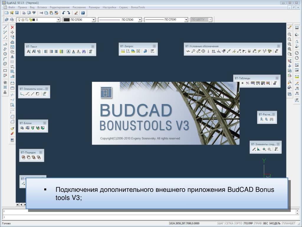Open the first linetype ПО СЛОЮ dropdown
This screenshot has width=302, height=227.
tap(140, 20)
